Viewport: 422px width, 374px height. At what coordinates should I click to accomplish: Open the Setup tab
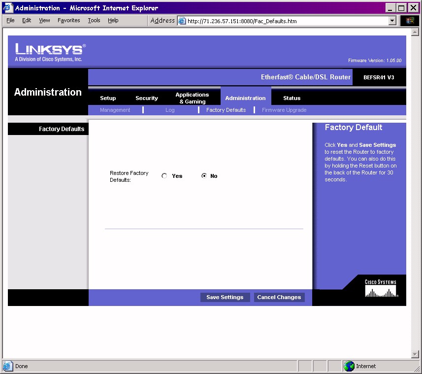point(108,98)
